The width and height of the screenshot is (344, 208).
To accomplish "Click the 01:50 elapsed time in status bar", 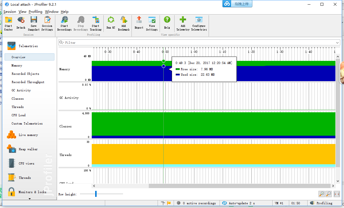I will pyautogui.click(x=296, y=203).
